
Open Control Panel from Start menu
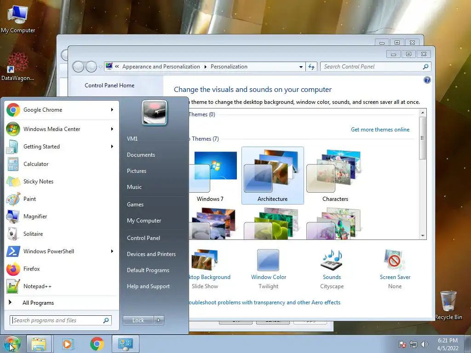click(144, 238)
